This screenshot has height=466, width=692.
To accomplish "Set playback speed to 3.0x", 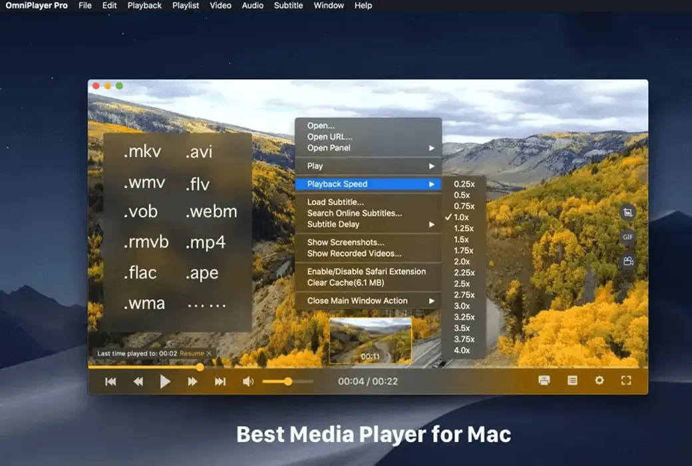I will pyautogui.click(x=464, y=306).
